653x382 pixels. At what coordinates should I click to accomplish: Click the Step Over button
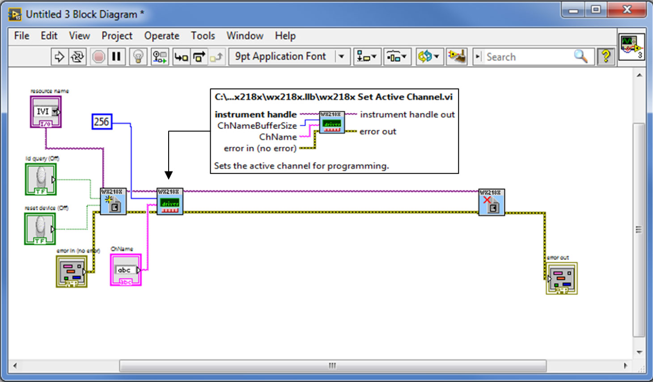199,57
